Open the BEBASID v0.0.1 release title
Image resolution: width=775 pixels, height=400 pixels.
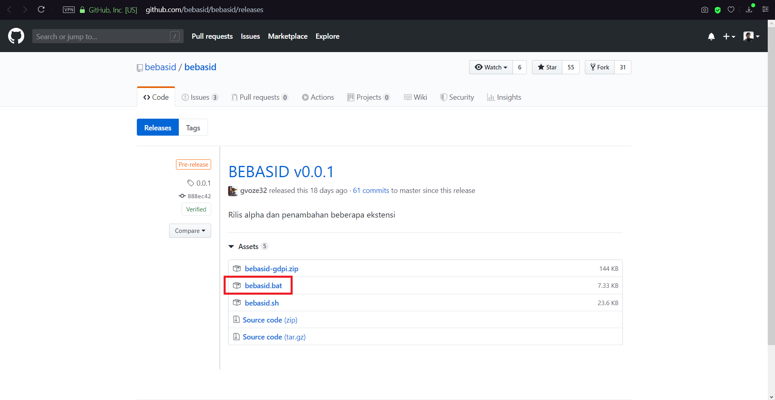[x=281, y=172]
